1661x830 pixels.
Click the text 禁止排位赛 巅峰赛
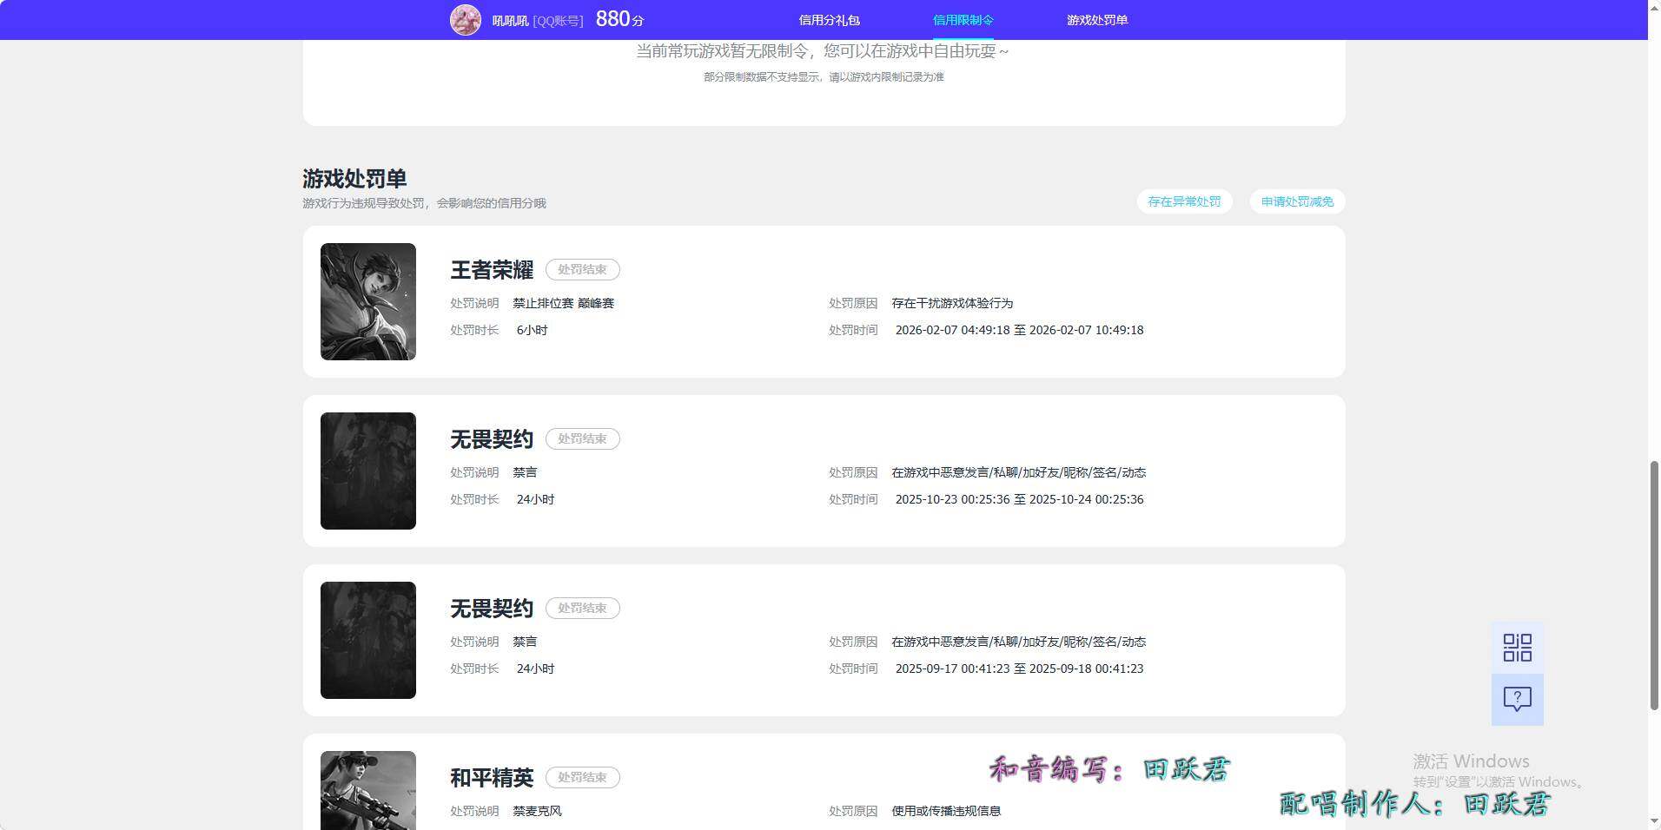pos(563,303)
